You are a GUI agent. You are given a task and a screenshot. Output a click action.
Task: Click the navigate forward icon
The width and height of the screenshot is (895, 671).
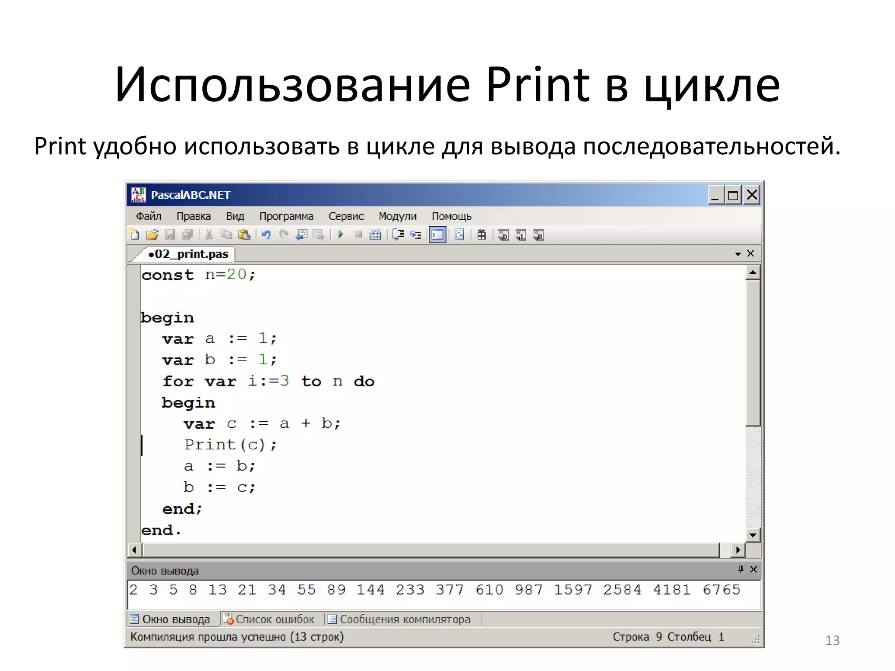click(319, 235)
